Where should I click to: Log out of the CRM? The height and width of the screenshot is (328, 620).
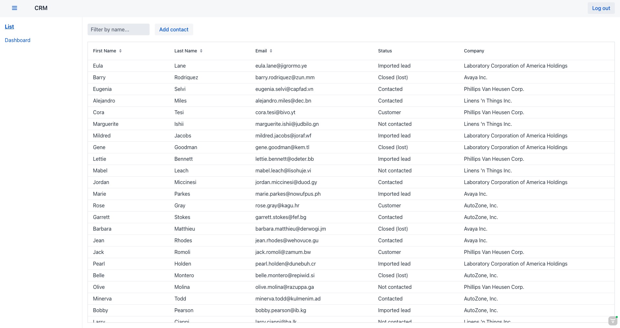click(x=601, y=8)
